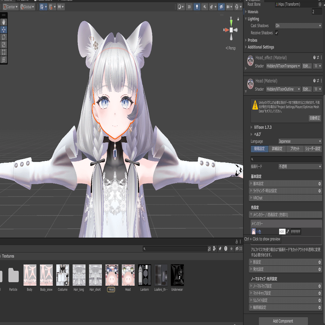The image size is (325, 325).
Task: Click the FFFFFF hex color field
Action: [295, 232]
